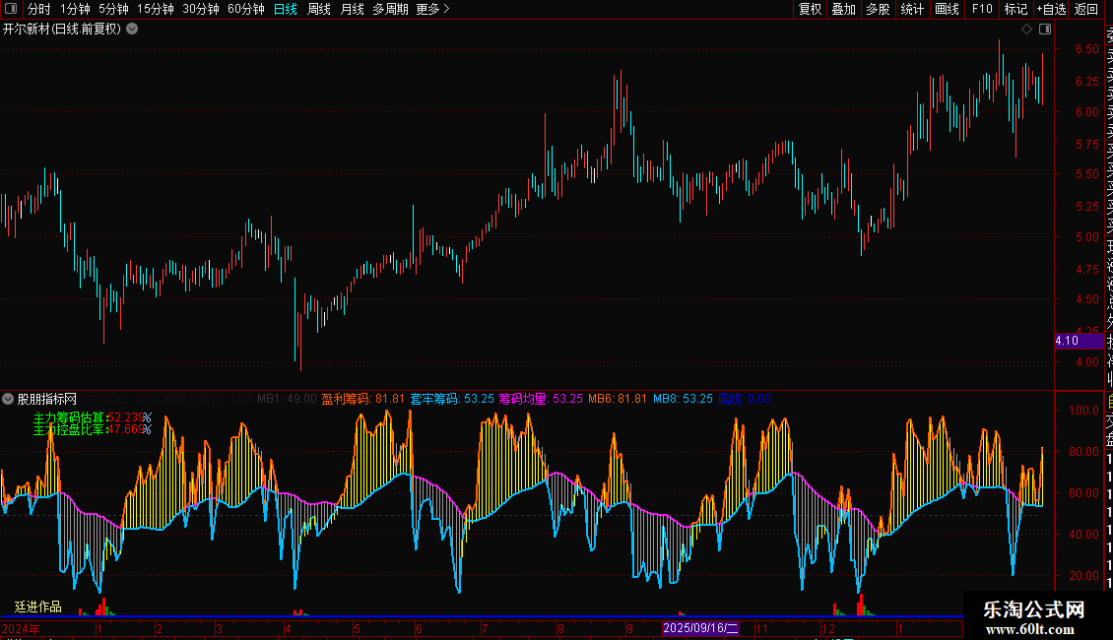Viewport: 1113px width, 640px height.
Task: Select the 60分钟 period
Action: click(x=246, y=9)
